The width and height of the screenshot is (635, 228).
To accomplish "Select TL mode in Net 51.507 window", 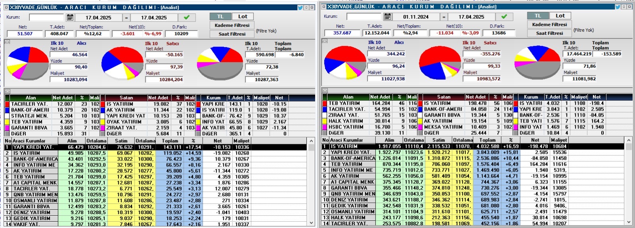I will 220,16.
